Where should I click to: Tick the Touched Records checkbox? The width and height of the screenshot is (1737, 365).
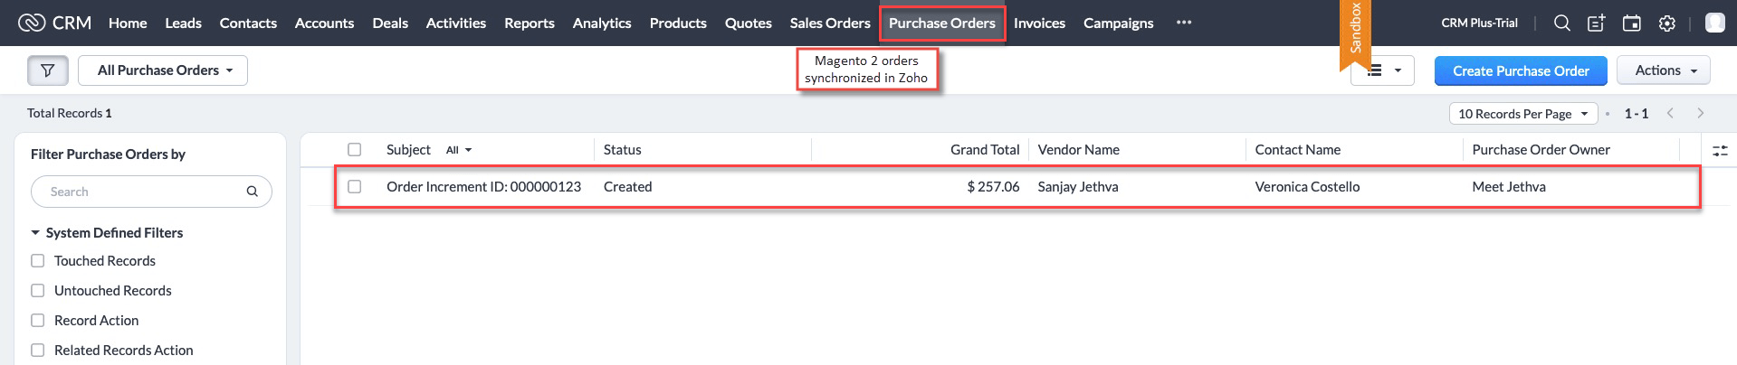(x=38, y=260)
